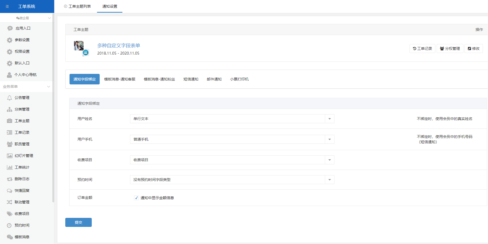Screen dimensions: 488x244
Task: Click the 工单记录 list icon
Action: click(x=10, y=132)
